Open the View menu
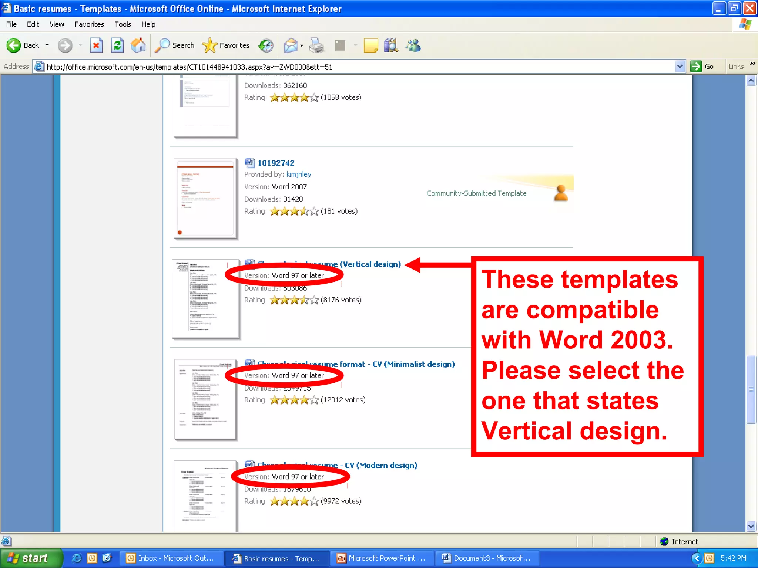The width and height of the screenshot is (758, 568). point(57,24)
